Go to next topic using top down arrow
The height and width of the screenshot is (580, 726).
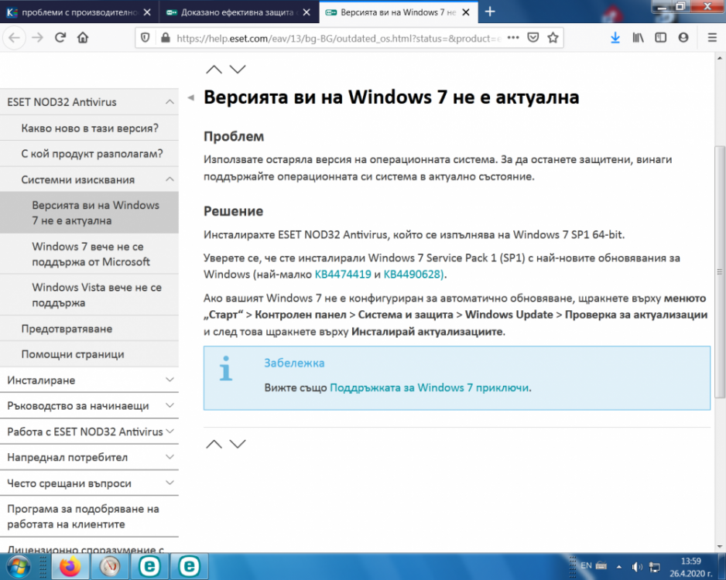click(x=238, y=70)
